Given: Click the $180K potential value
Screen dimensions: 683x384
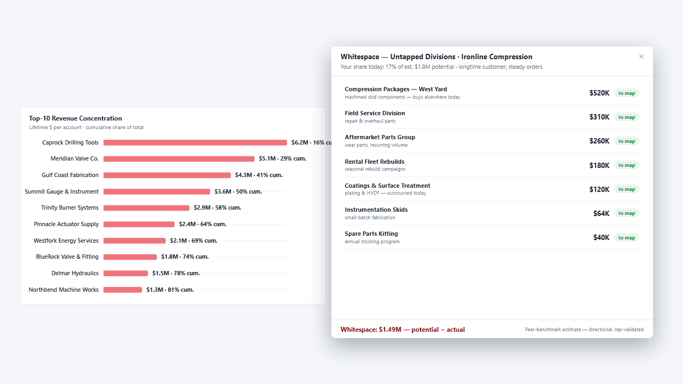Looking at the screenshot, I should [x=599, y=165].
